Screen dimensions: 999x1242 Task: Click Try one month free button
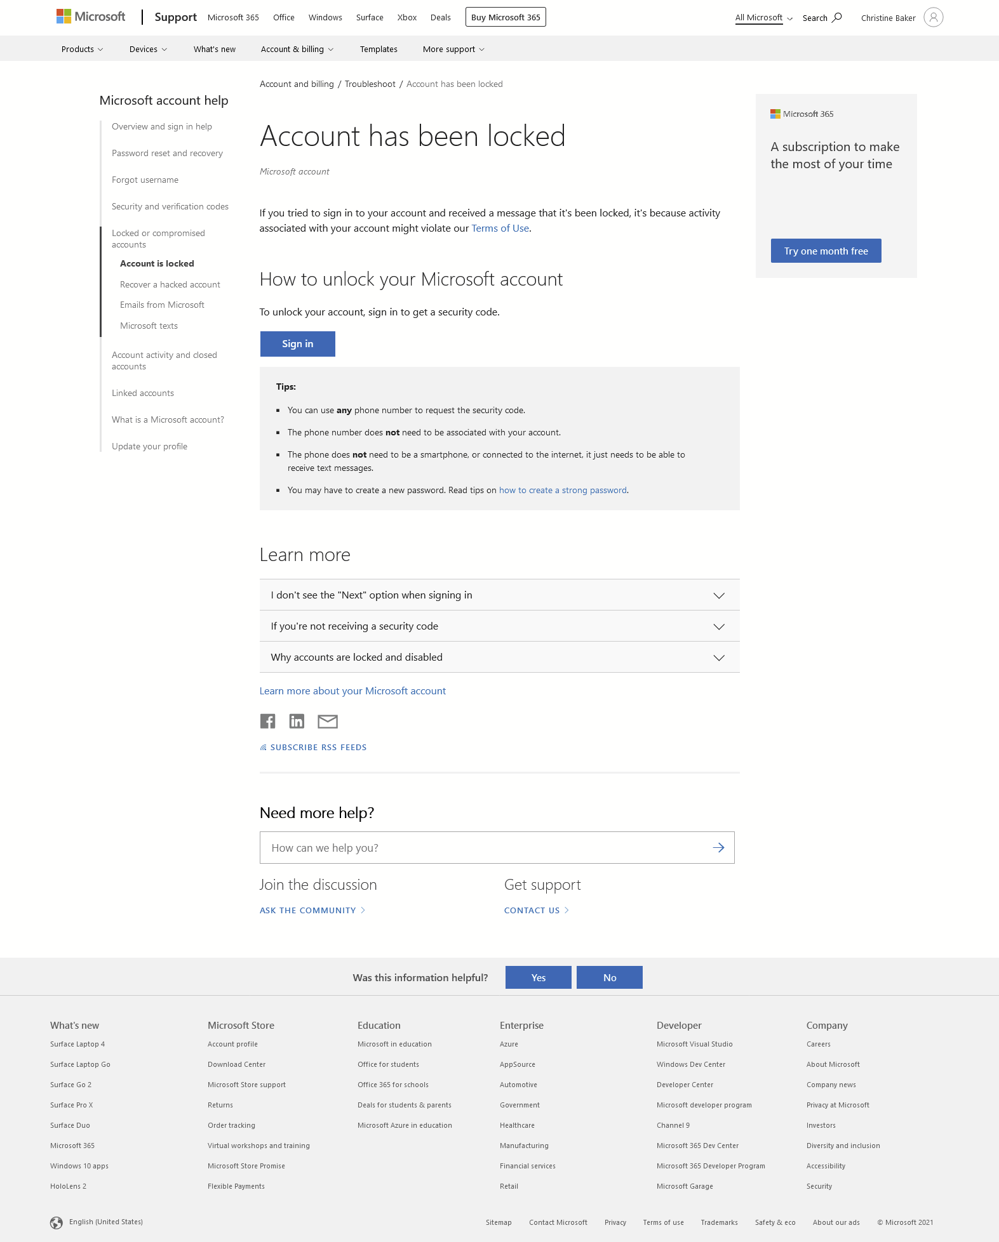(826, 251)
